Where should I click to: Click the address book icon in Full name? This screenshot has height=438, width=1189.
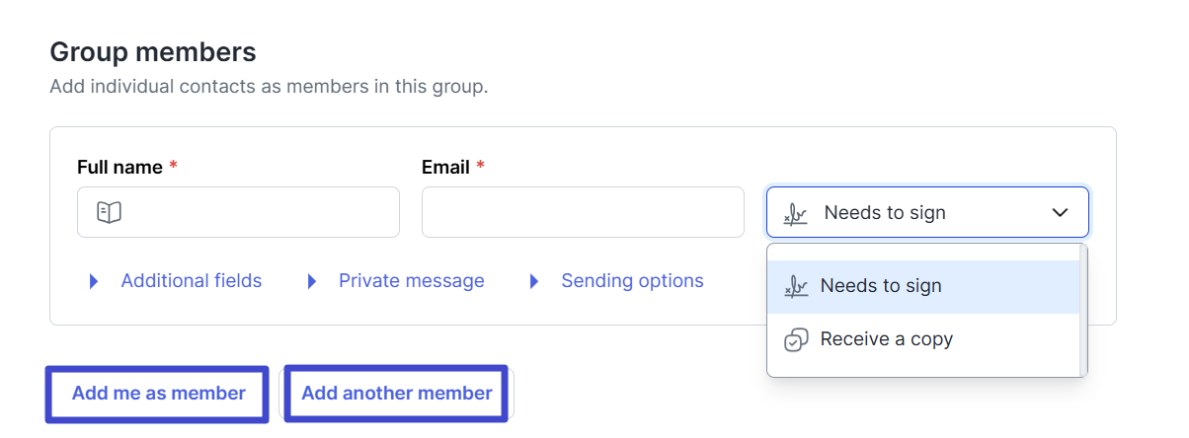[109, 212]
